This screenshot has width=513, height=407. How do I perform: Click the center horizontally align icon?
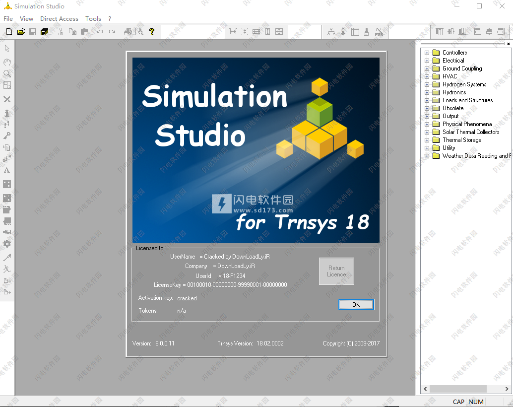click(489, 31)
